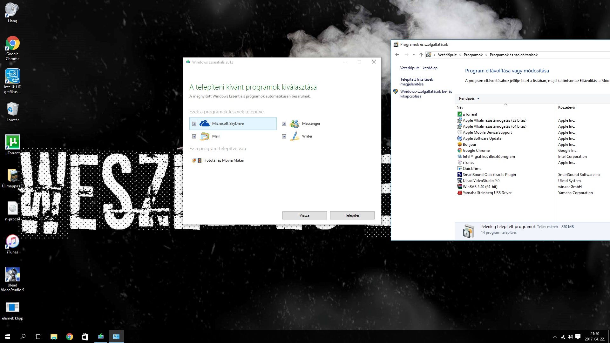Click the Writer program icon
Screen dimensions: 610x343
(x=295, y=136)
